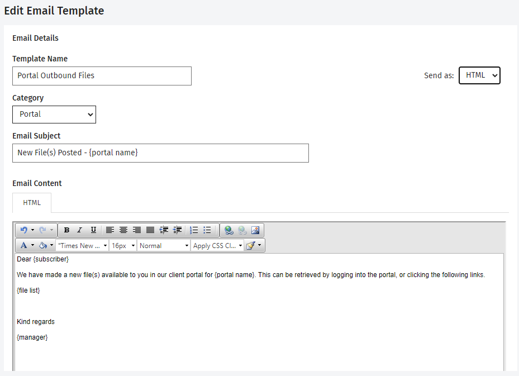Screen dimensions: 519x376
Task: Click the '{manager}' placeholder text
Action: 32,337
